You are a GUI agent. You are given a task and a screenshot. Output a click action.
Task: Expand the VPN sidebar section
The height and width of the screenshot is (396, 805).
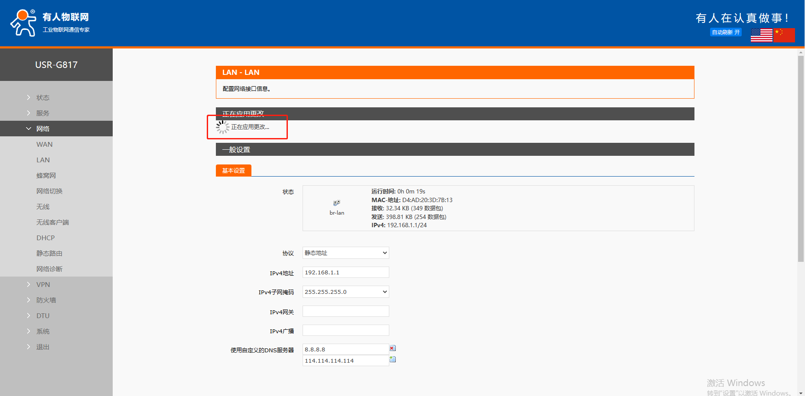pos(43,284)
